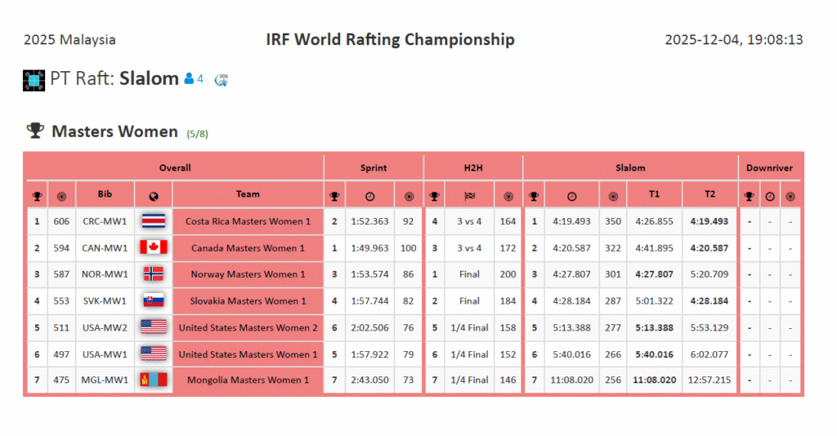Sort by Overall rank trophy column

[x=37, y=196]
